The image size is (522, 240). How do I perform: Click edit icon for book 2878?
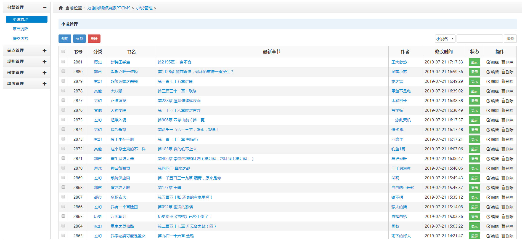[488, 91]
